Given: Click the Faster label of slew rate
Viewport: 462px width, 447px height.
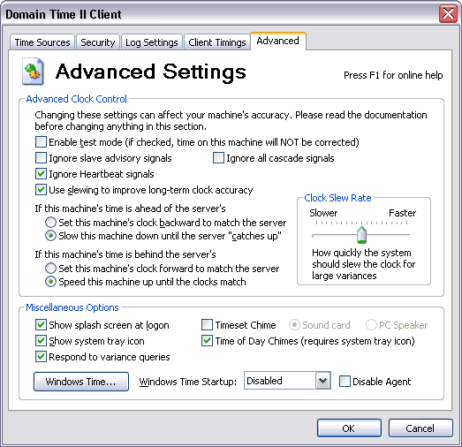Looking at the screenshot, I should pyautogui.click(x=402, y=213).
